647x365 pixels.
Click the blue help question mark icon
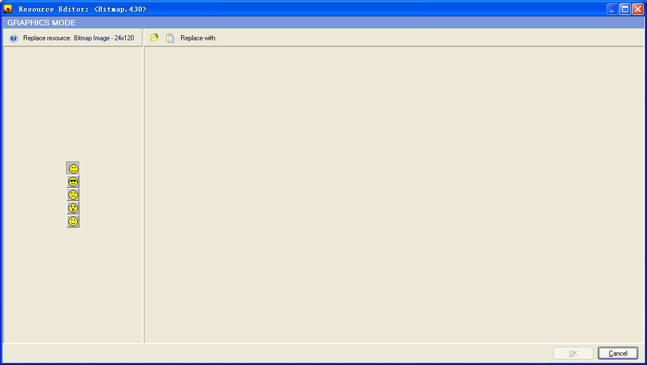pos(14,38)
